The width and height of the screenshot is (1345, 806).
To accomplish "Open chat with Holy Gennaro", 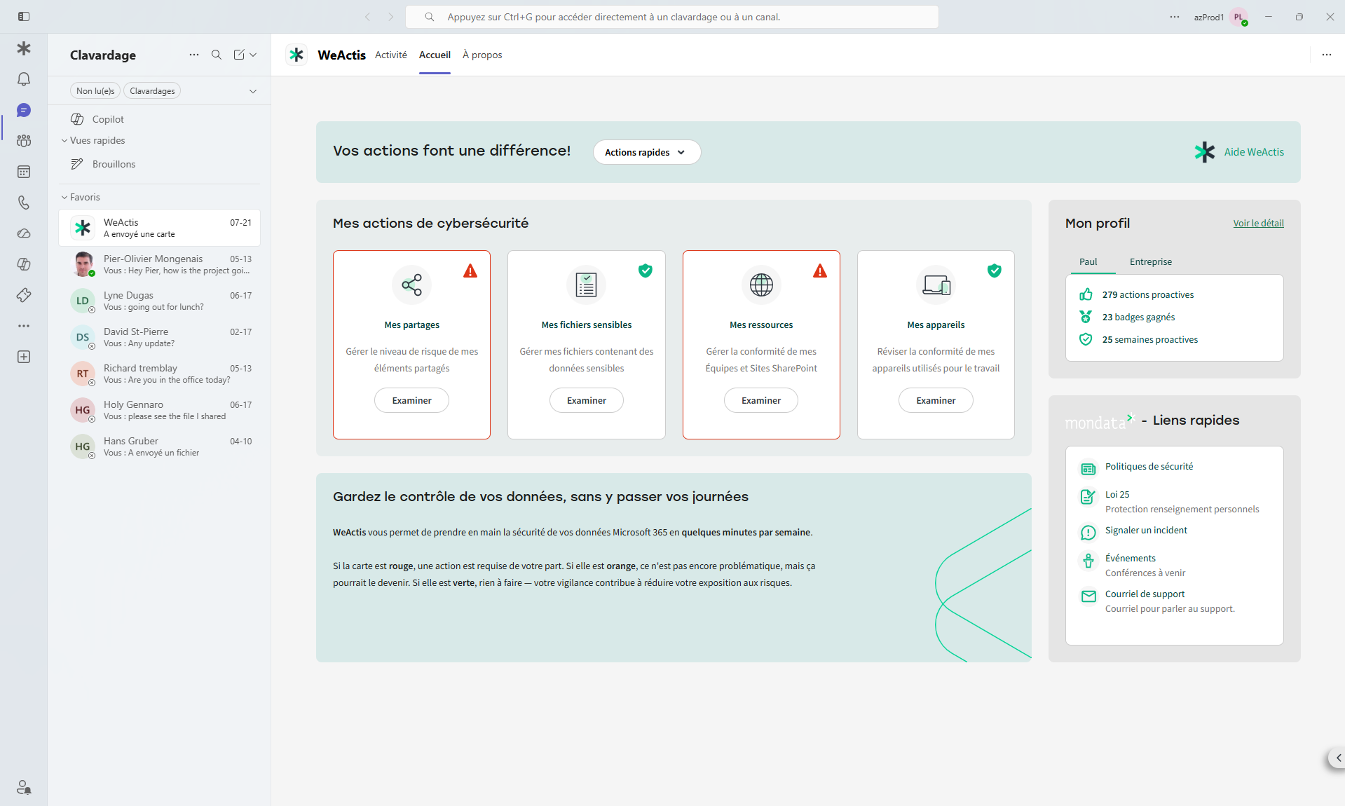I will click(160, 410).
